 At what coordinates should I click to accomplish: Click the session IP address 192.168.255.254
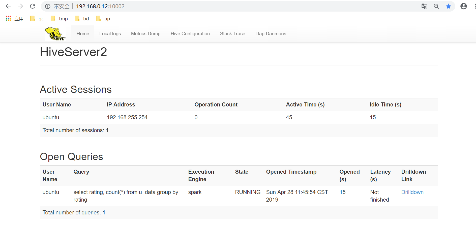pos(127,118)
